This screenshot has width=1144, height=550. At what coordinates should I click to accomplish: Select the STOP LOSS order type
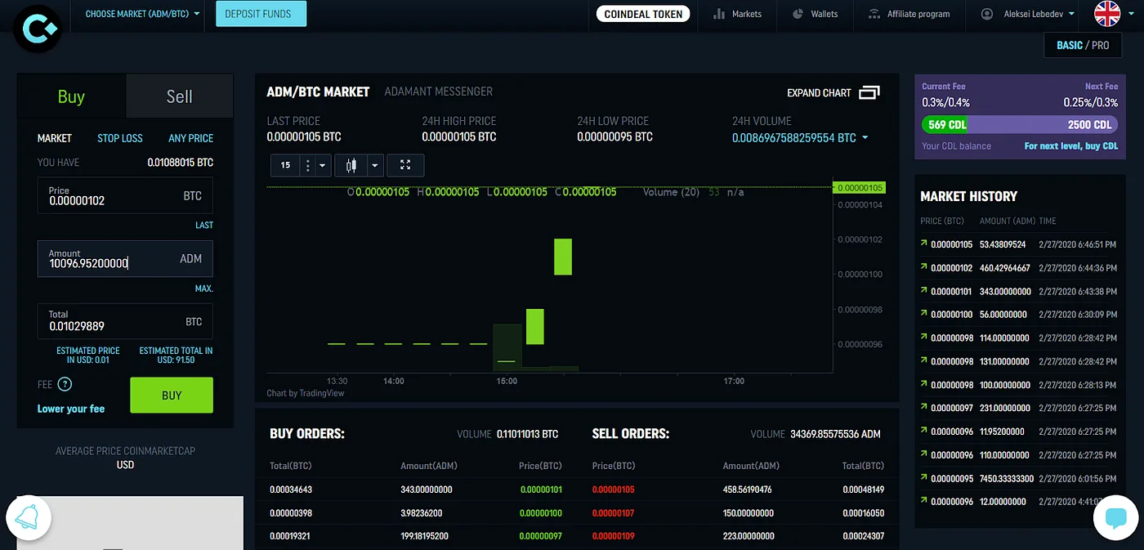click(120, 138)
